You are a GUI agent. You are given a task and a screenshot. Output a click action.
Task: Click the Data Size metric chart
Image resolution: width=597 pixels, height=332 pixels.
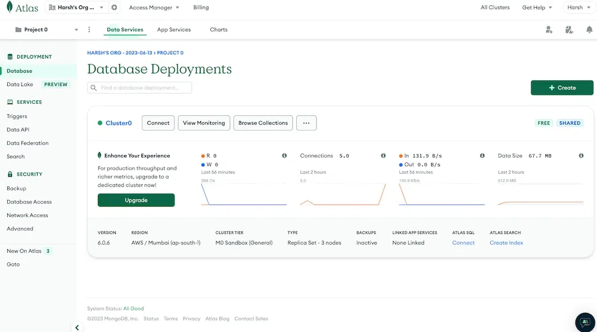tap(541, 194)
